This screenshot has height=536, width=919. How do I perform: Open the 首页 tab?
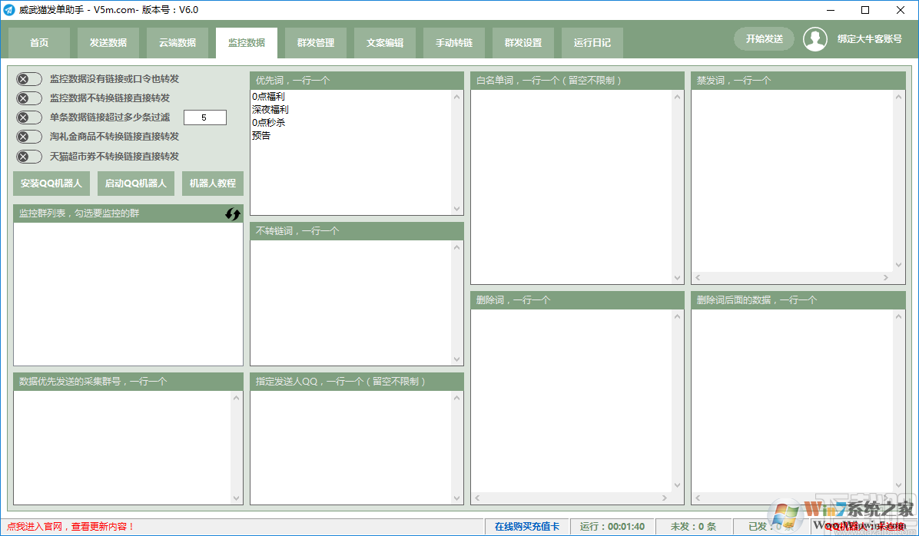pos(39,43)
